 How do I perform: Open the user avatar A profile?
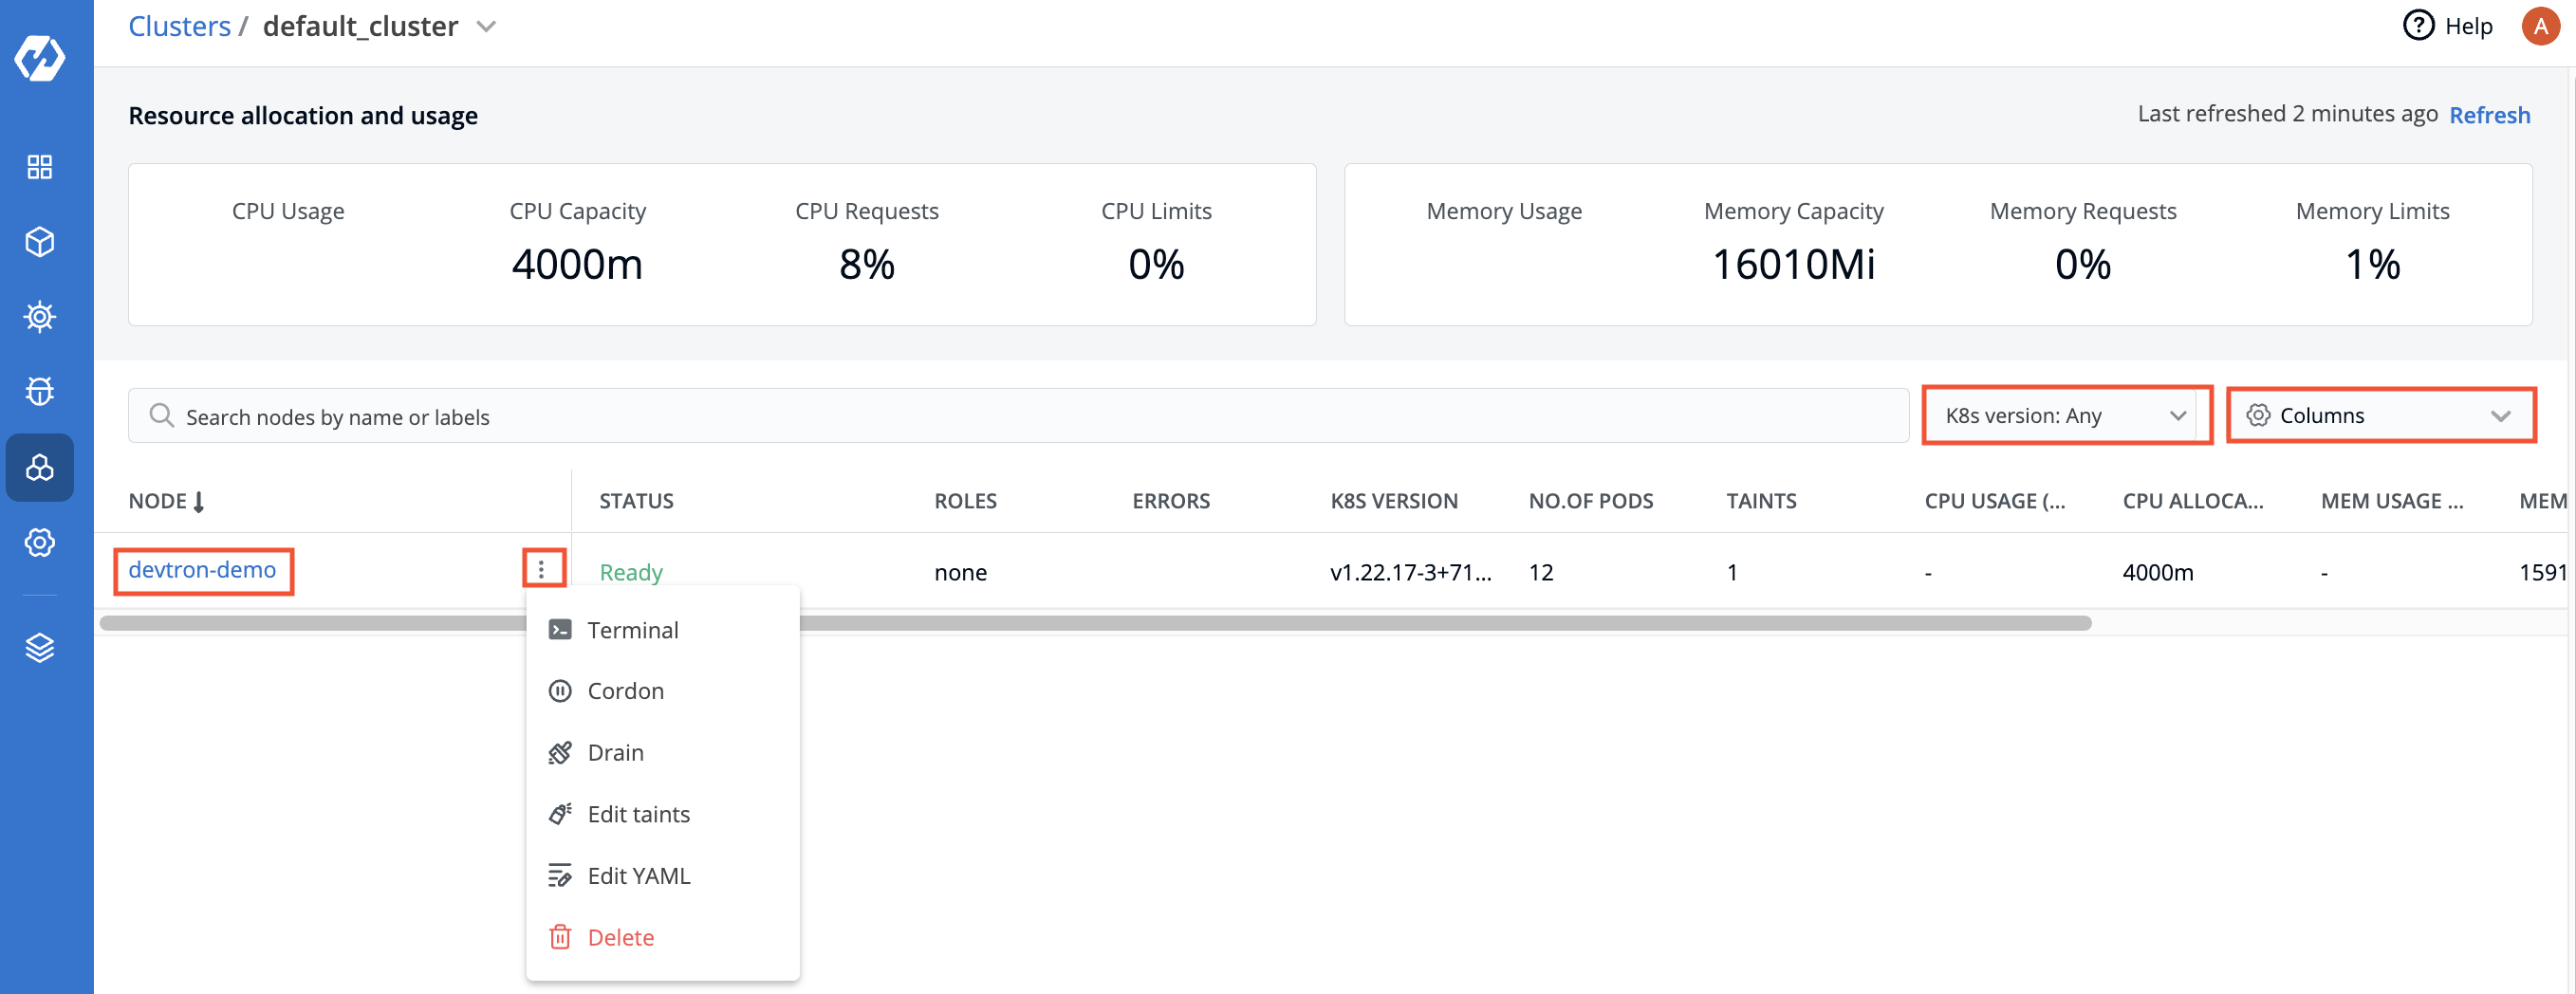click(x=2540, y=26)
